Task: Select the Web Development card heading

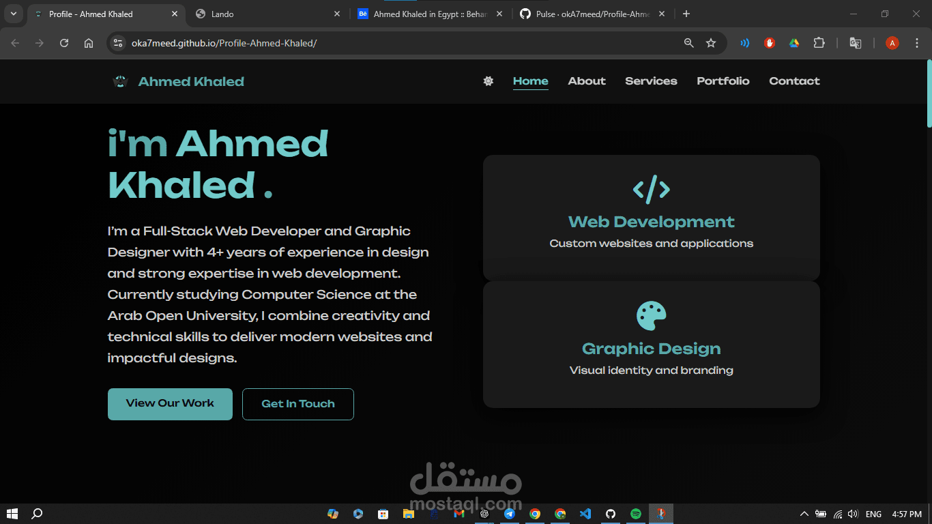Action: coord(652,222)
